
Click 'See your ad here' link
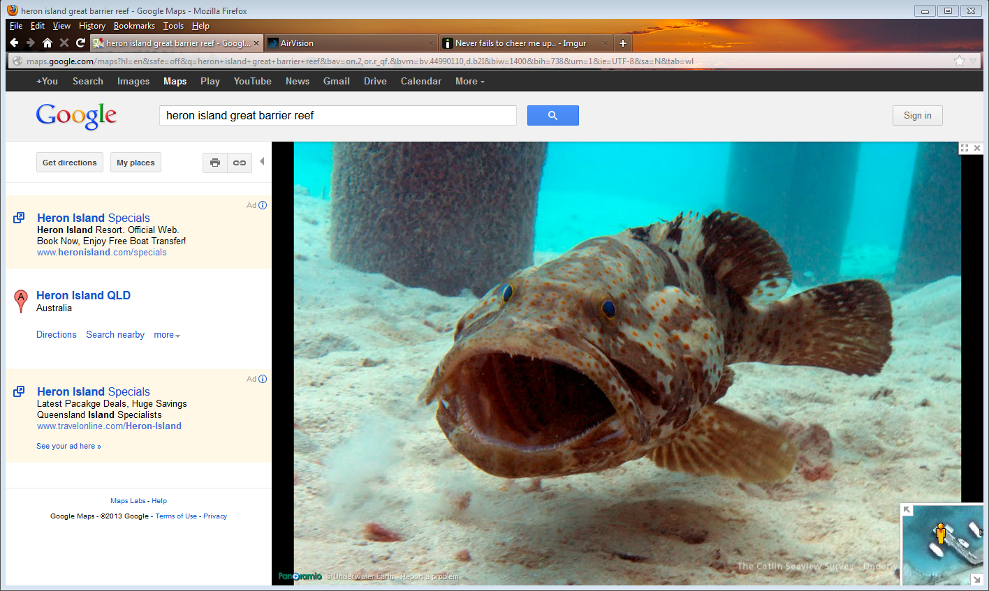[68, 447]
